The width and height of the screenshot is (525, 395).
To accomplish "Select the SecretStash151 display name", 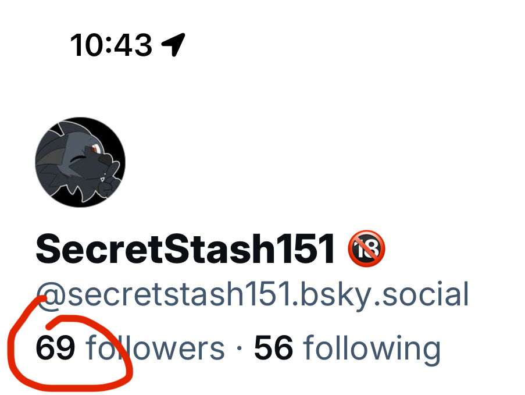I will [x=185, y=249].
